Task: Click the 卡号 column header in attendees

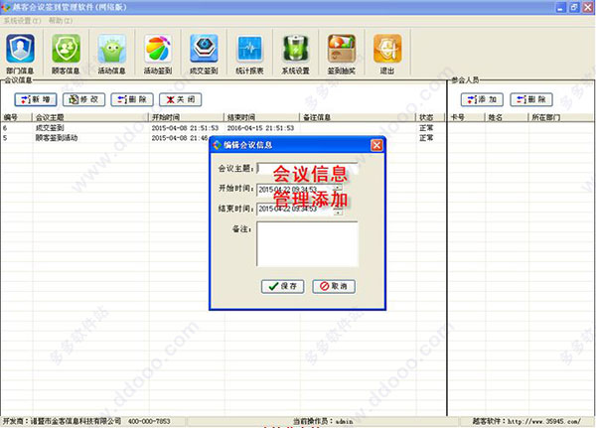Action: pyautogui.click(x=467, y=117)
